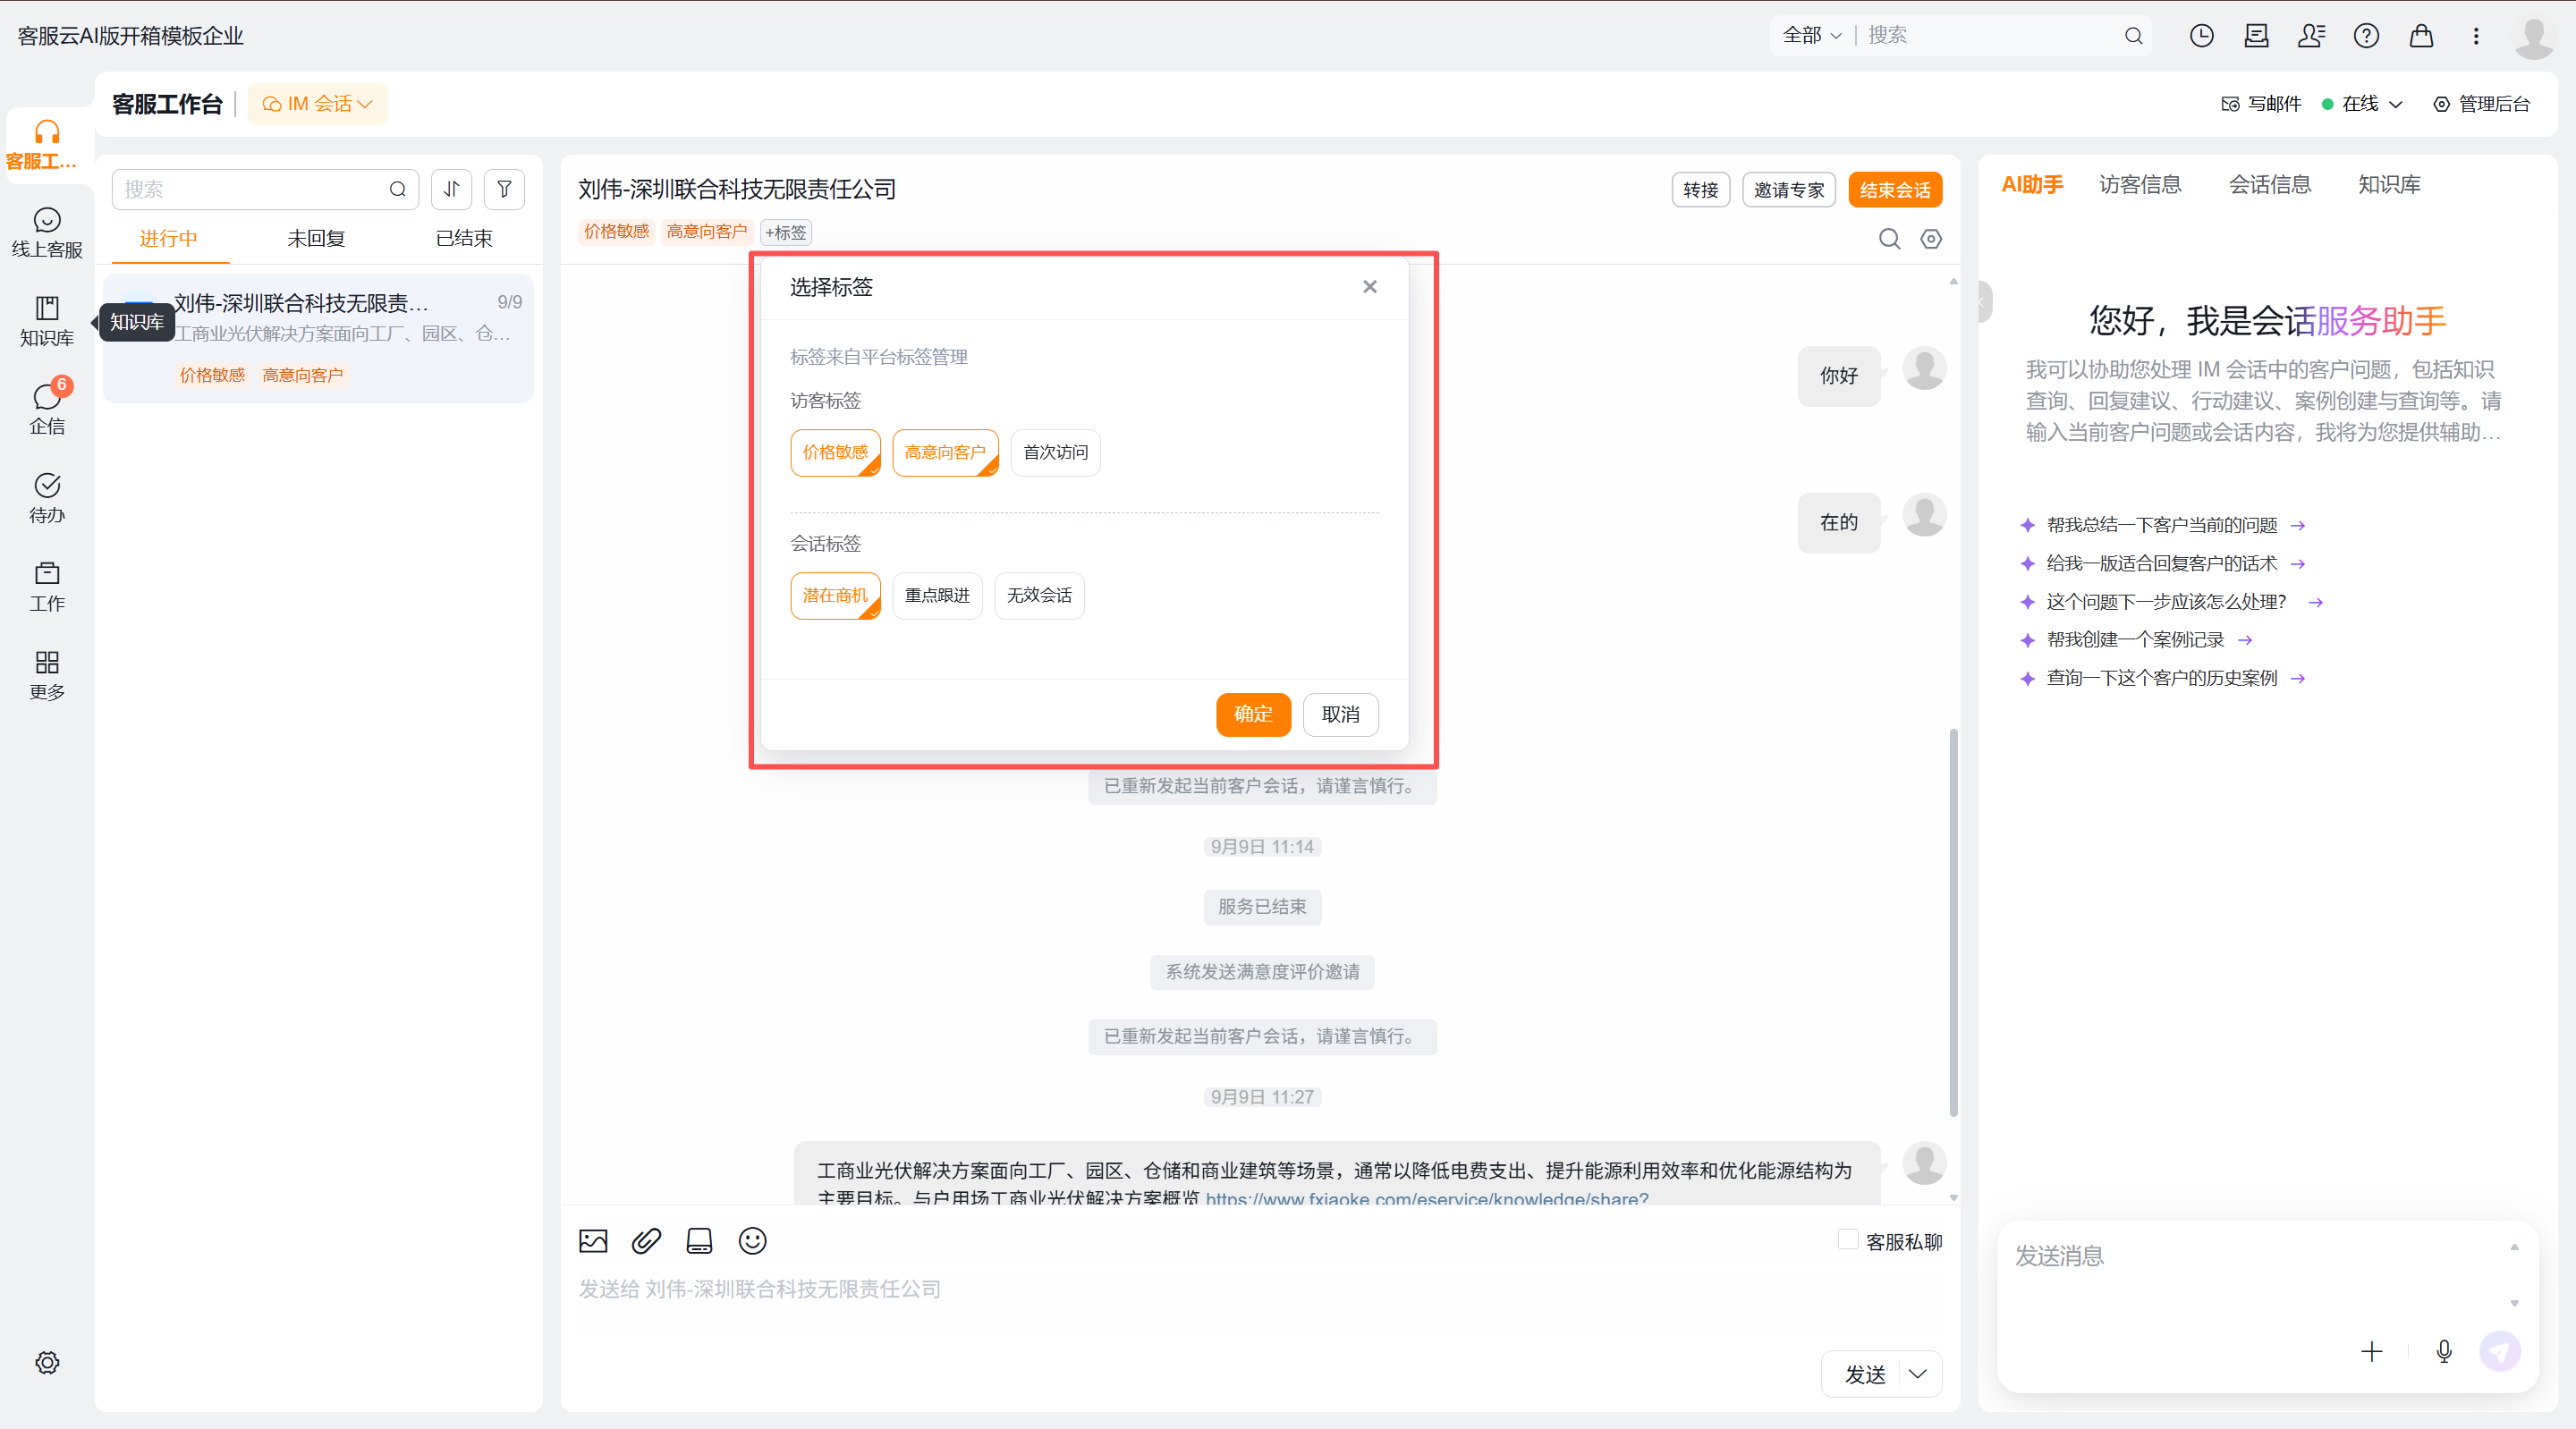This screenshot has height=1429, width=2576.
Task: Click the 查询一下这个客户的历史案例 suggestion
Action: (2162, 679)
